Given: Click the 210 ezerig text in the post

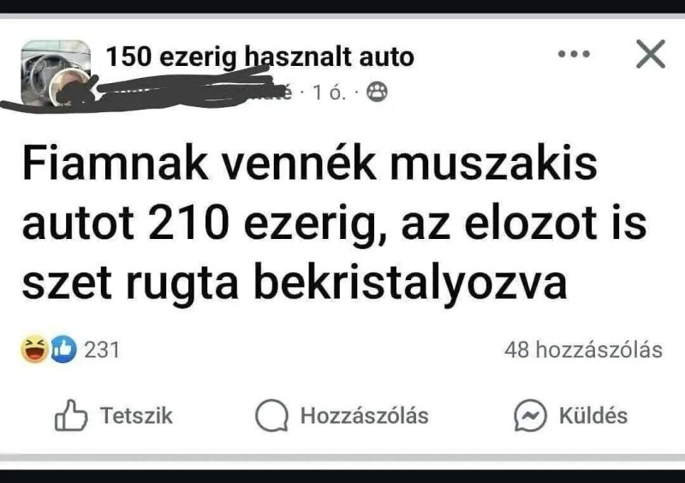Looking at the screenshot, I should [263, 225].
